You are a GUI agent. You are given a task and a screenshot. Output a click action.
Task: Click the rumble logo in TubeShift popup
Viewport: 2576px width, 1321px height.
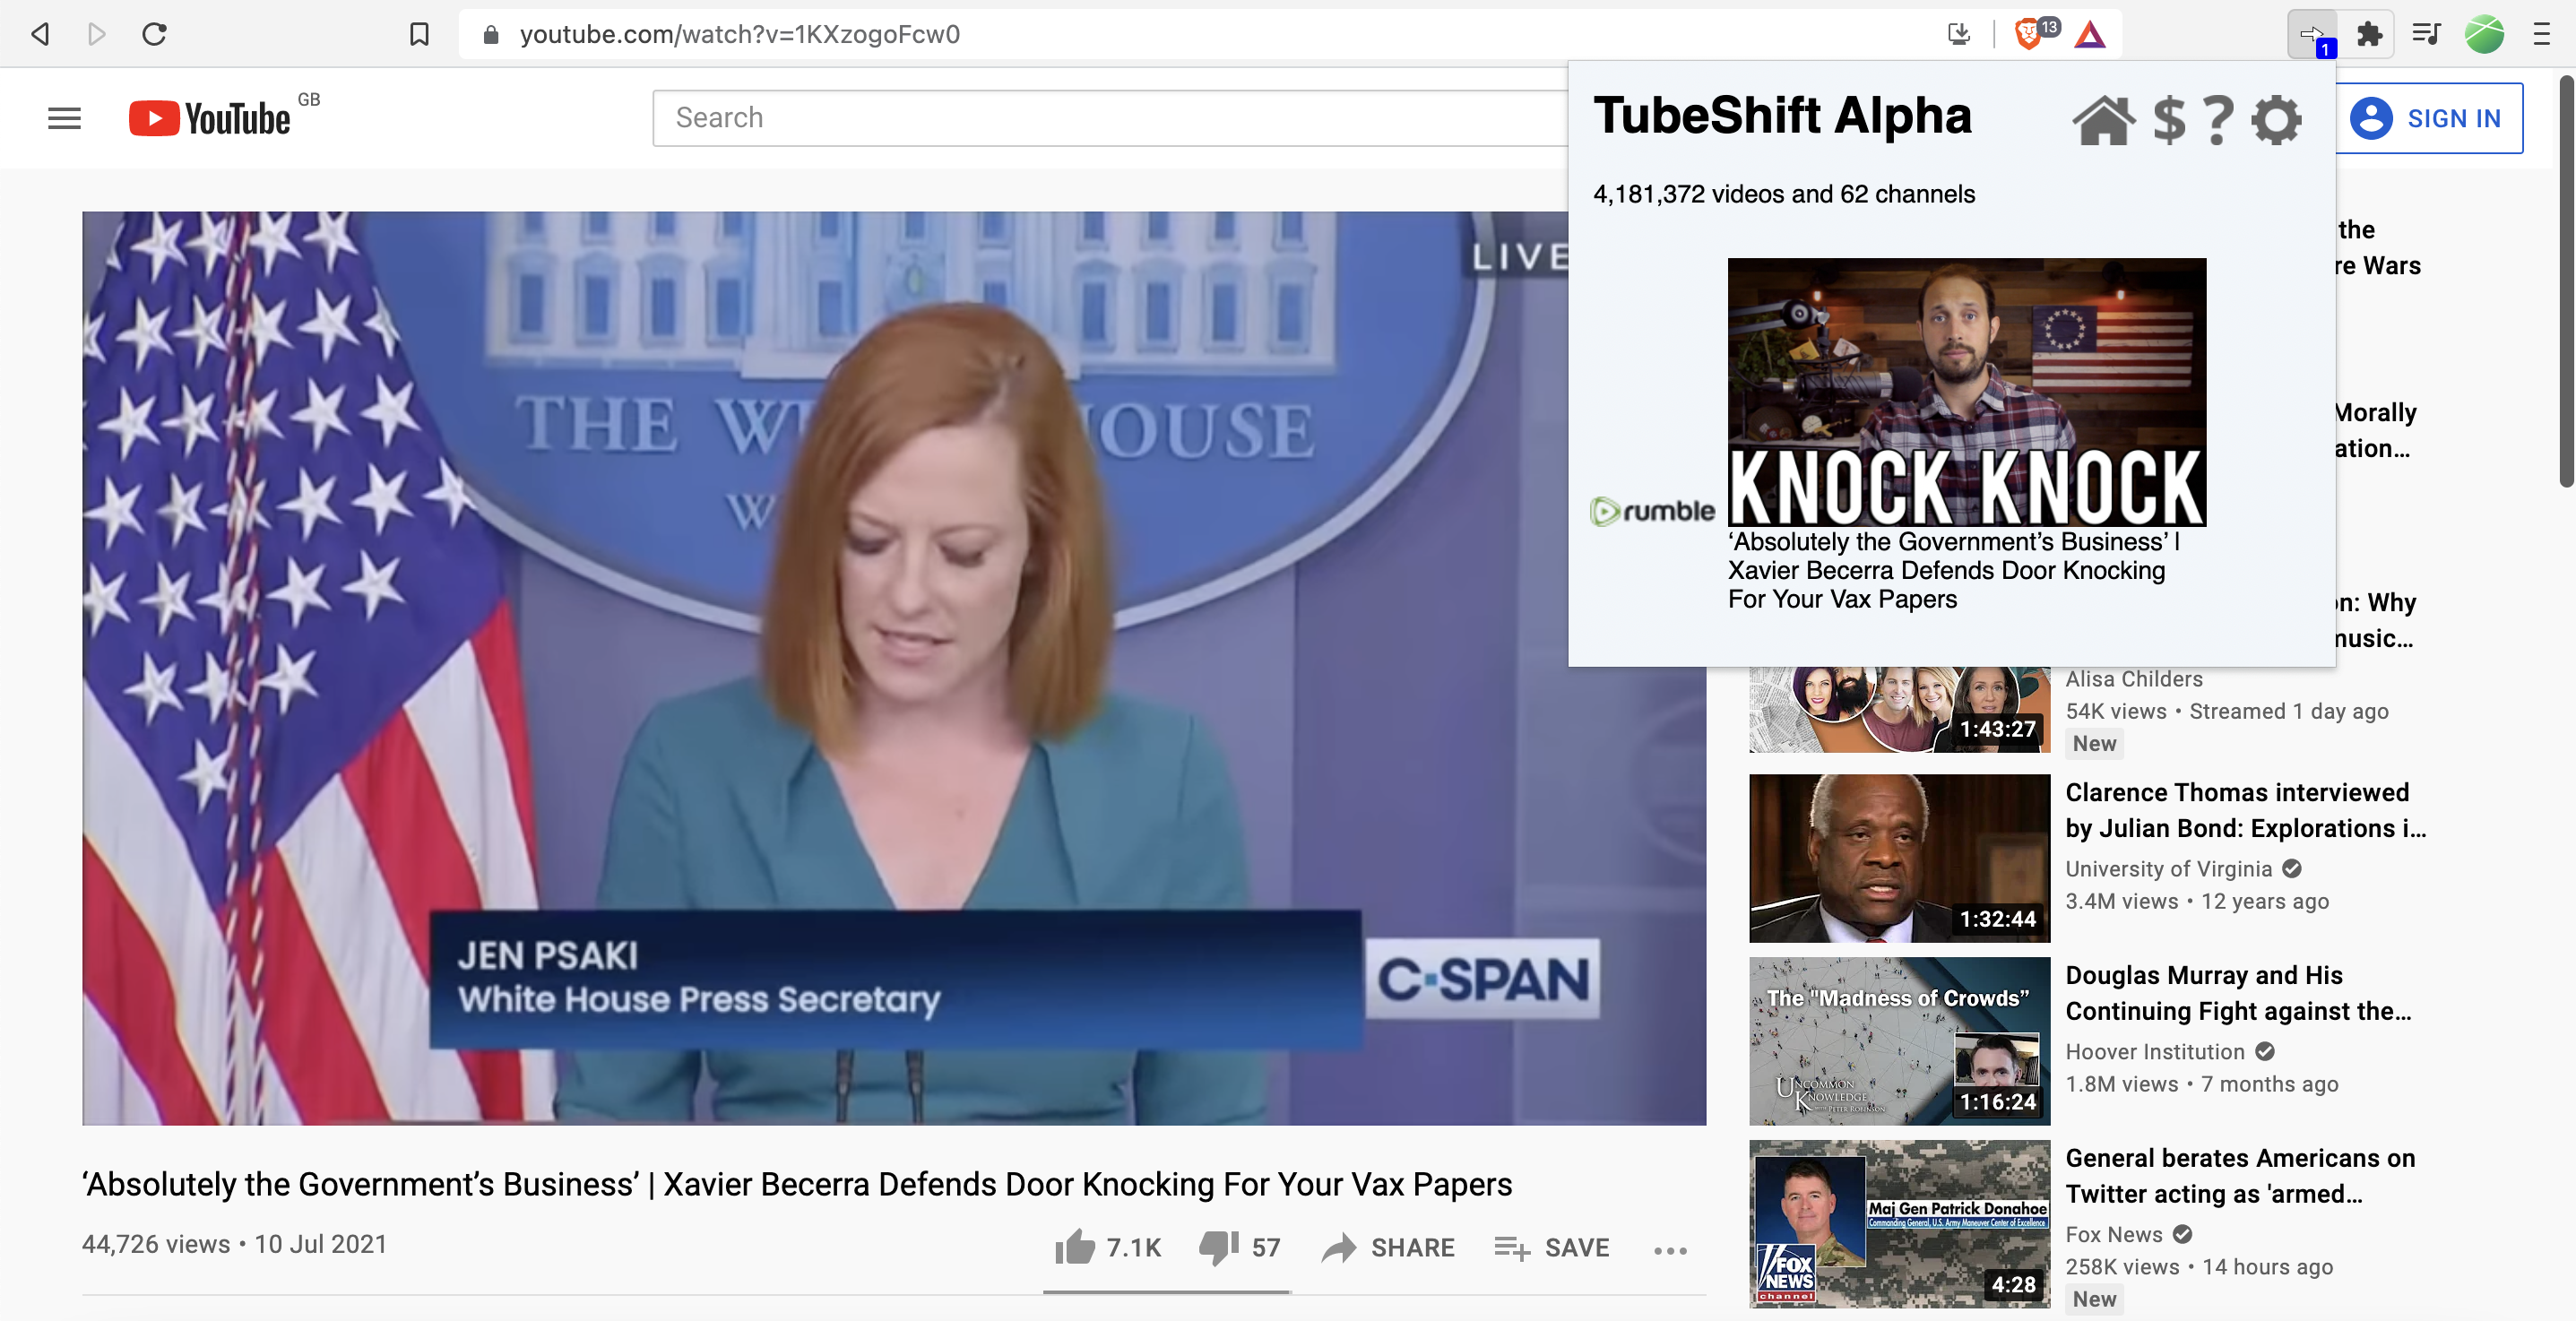tap(1652, 512)
